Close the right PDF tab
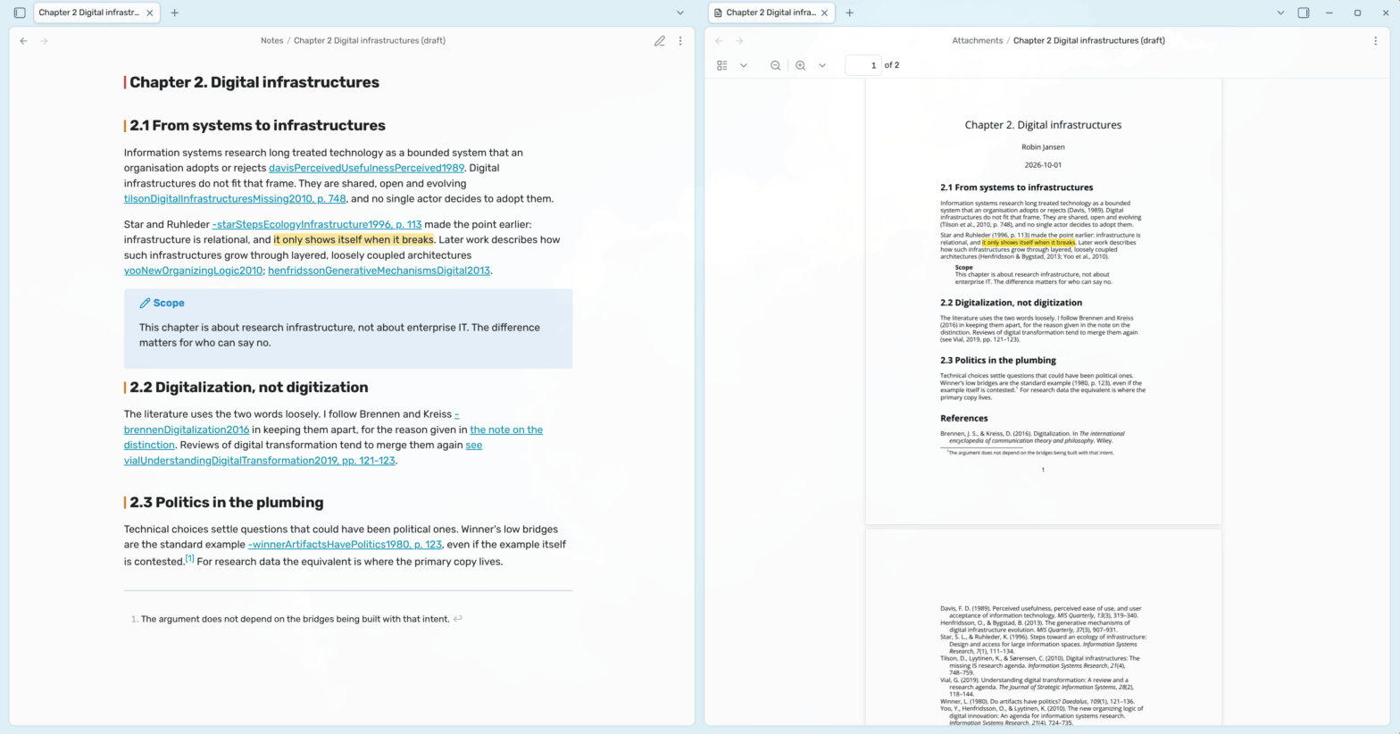1400x734 pixels. [824, 13]
